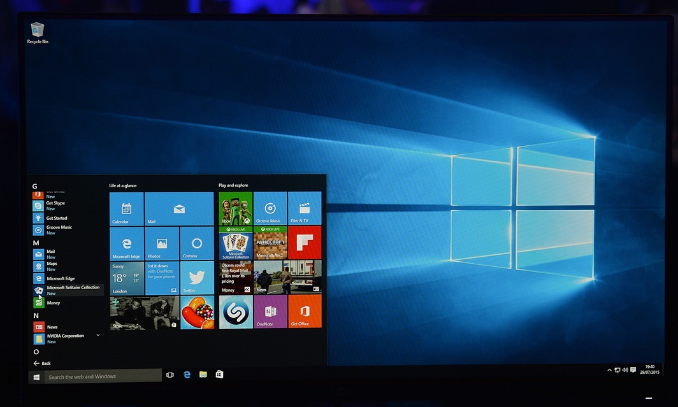Click the Windows Start button

[37, 376]
